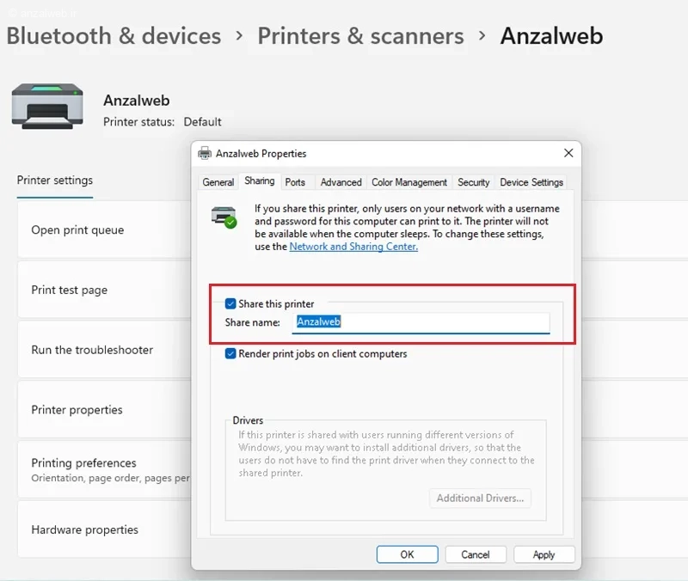Click breadcrumb chevron after Printers & scanners
The image size is (688, 581).
(x=482, y=35)
